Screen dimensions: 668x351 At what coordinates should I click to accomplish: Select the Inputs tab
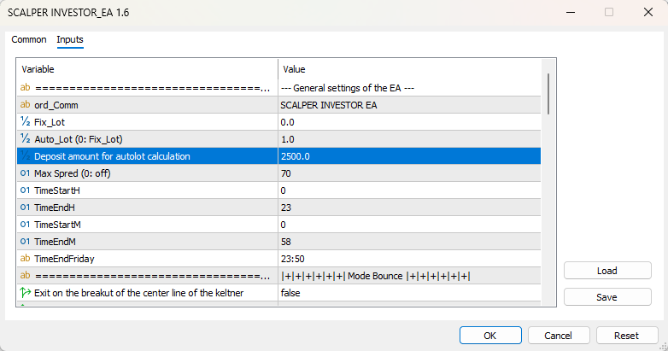point(70,40)
